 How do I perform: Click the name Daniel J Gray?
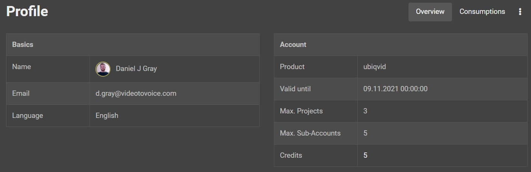[x=136, y=69]
